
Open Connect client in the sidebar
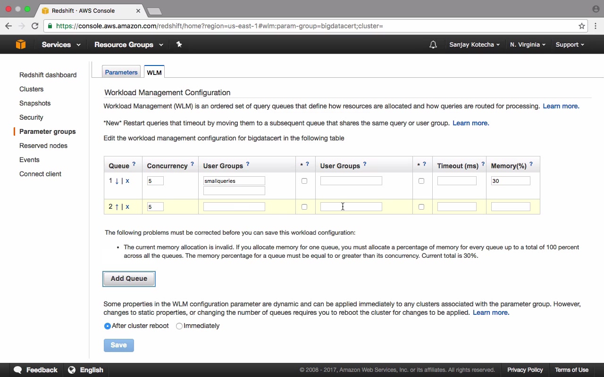pyautogui.click(x=40, y=174)
